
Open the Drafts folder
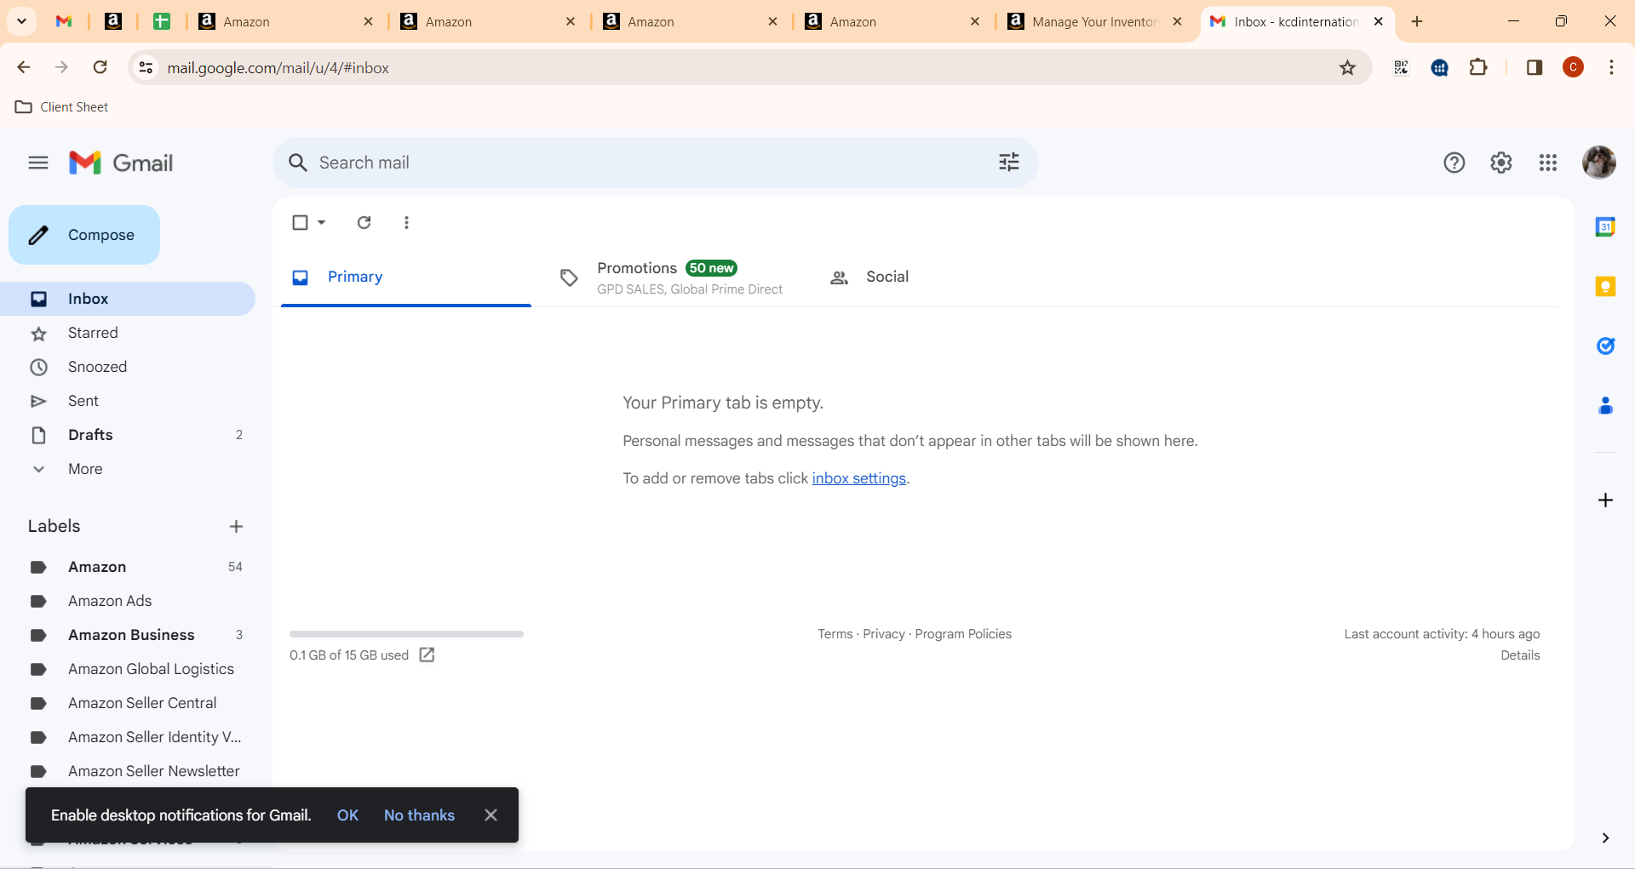click(128, 435)
